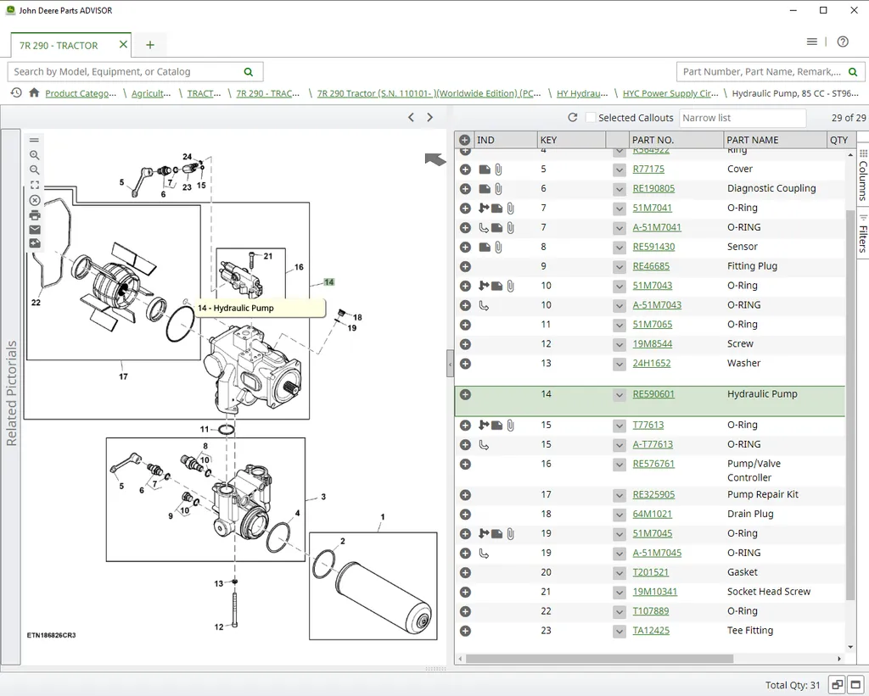The width and height of the screenshot is (869, 696).
Task: Open the HYC Power Supply Cir... breadcrumb link
Action: 670,93
